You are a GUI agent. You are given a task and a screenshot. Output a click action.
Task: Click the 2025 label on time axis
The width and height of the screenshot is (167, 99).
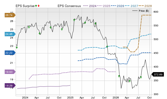[x=70, y=97]
